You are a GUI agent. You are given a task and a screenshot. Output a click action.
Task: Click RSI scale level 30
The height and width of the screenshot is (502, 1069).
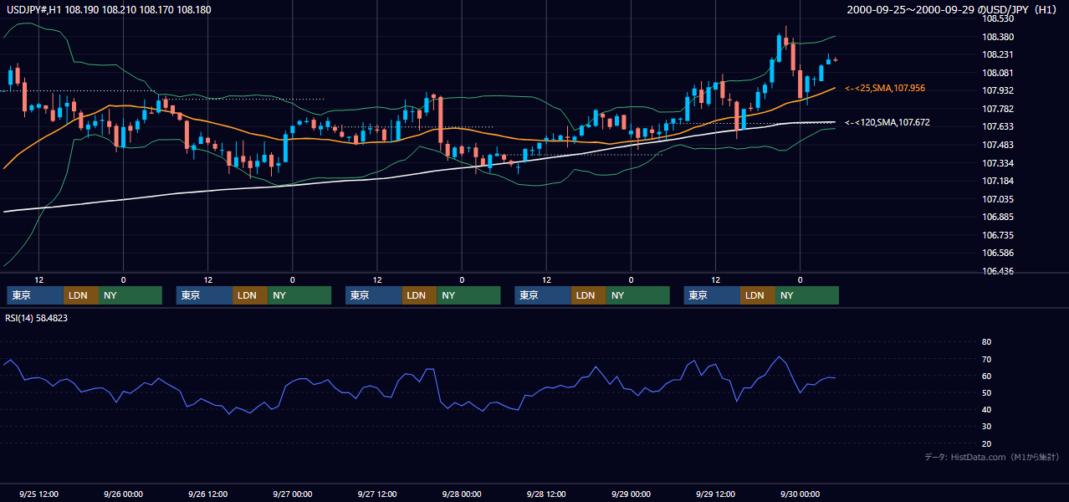point(986,426)
